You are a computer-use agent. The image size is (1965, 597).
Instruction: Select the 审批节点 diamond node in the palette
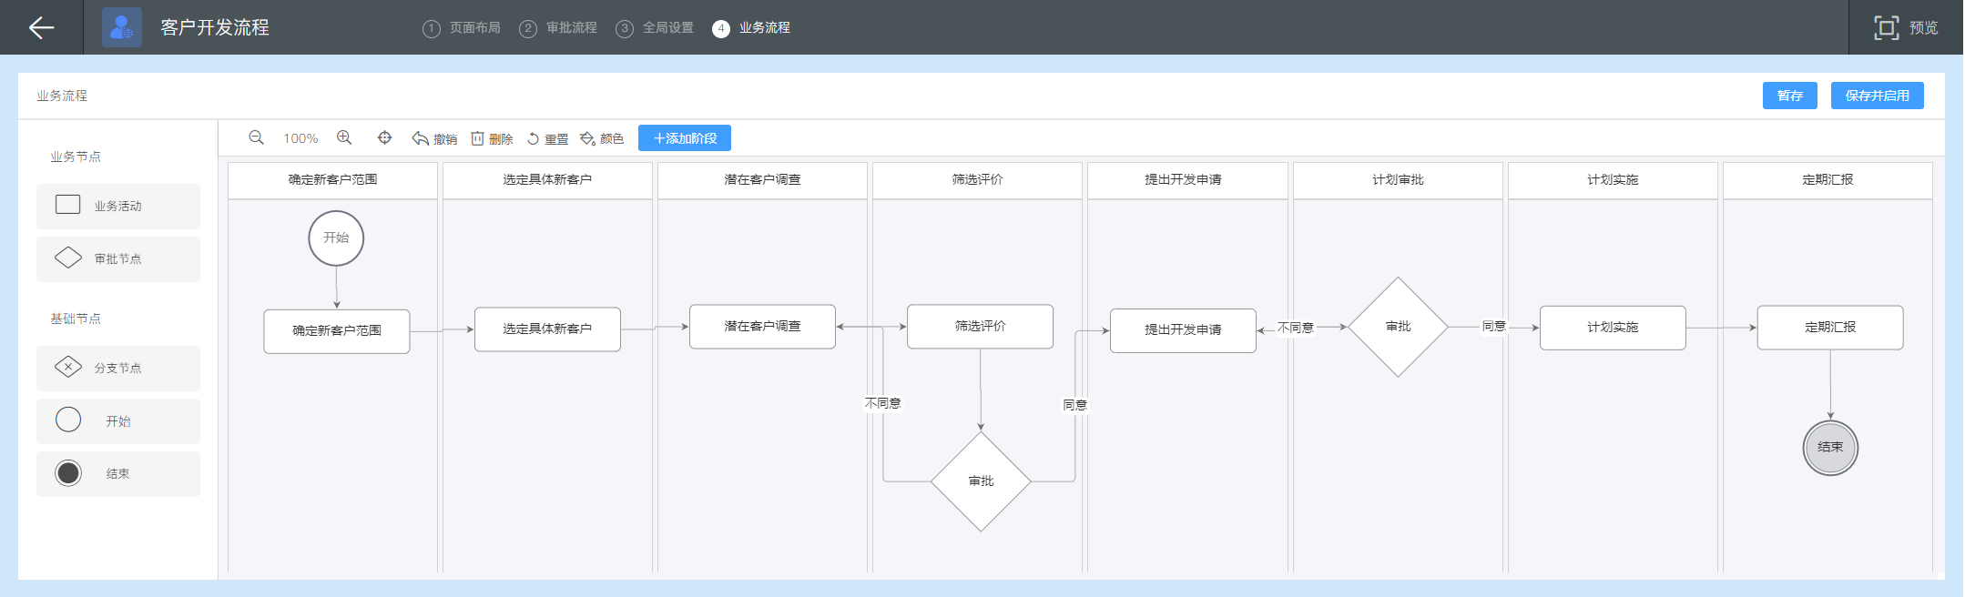(118, 258)
